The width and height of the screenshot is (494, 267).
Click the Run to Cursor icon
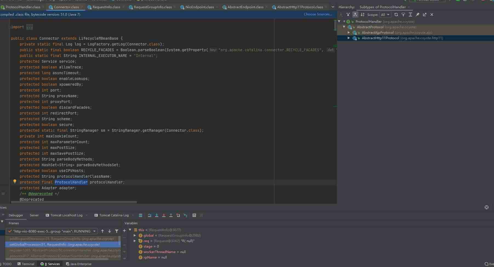click(185, 215)
